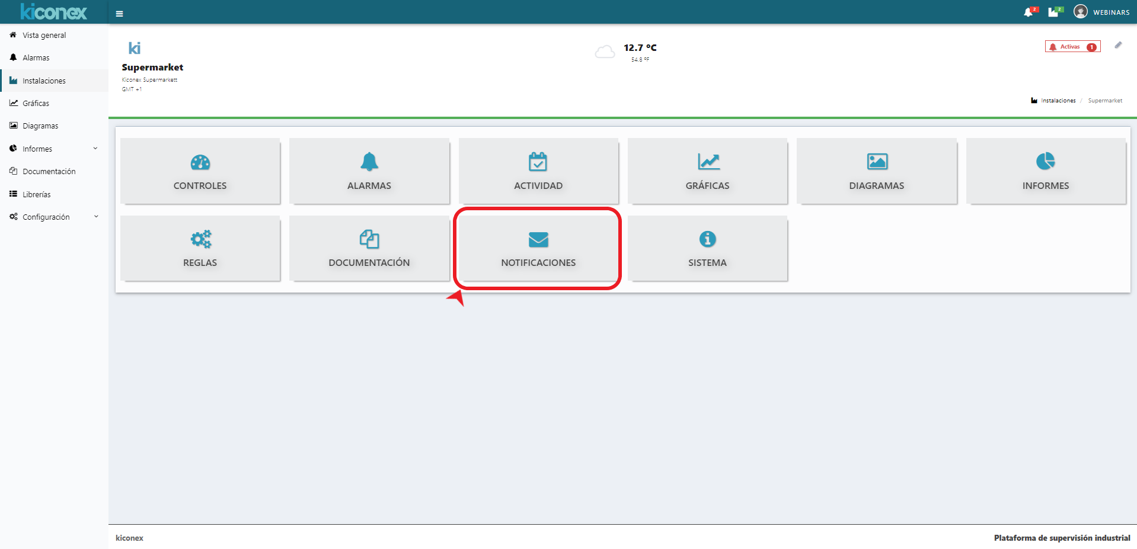Go to Alarmas in the sidebar
Viewport: 1137px width, 549px height.
(x=36, y=57)
